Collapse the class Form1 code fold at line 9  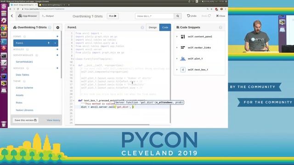tap(73, 59)
